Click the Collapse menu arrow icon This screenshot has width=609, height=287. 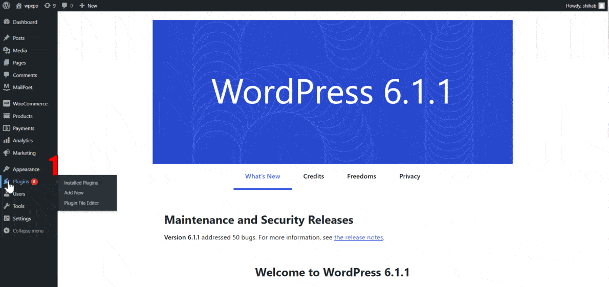(x=6, y=231)
